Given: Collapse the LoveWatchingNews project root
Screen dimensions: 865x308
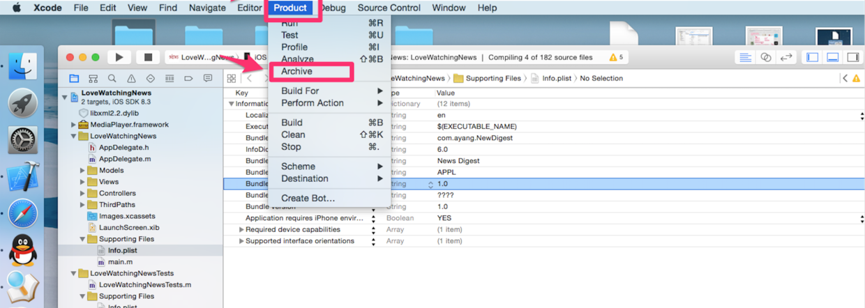Looking at the screenshot, I should (65, 97).
